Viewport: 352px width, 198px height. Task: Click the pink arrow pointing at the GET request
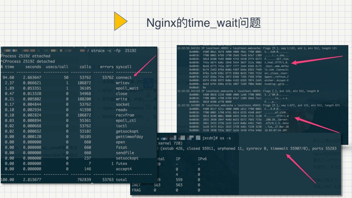310,61
